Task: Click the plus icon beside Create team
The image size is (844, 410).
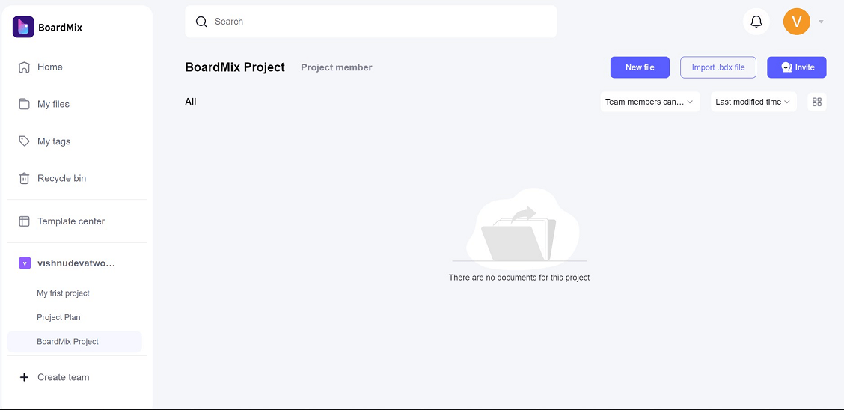Action: click(24, 377)
